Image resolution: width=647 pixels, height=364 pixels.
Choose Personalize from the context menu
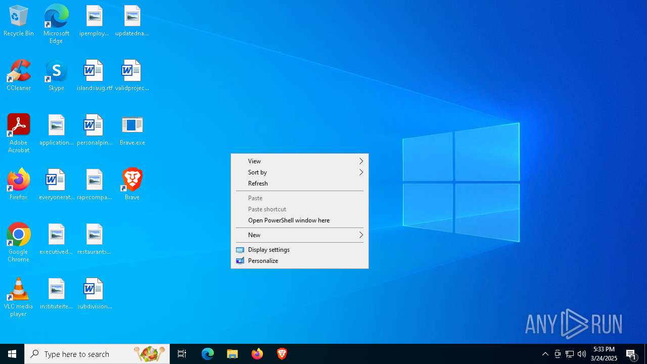[x=300, y=261]
